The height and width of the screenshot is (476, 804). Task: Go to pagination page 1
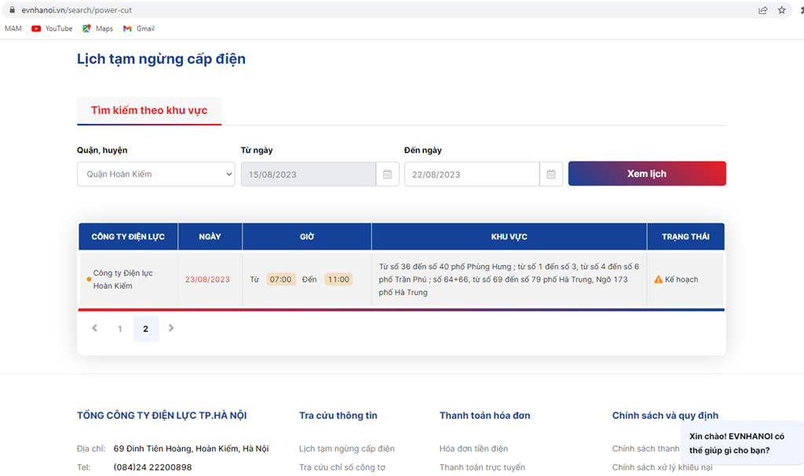point(120,329)
